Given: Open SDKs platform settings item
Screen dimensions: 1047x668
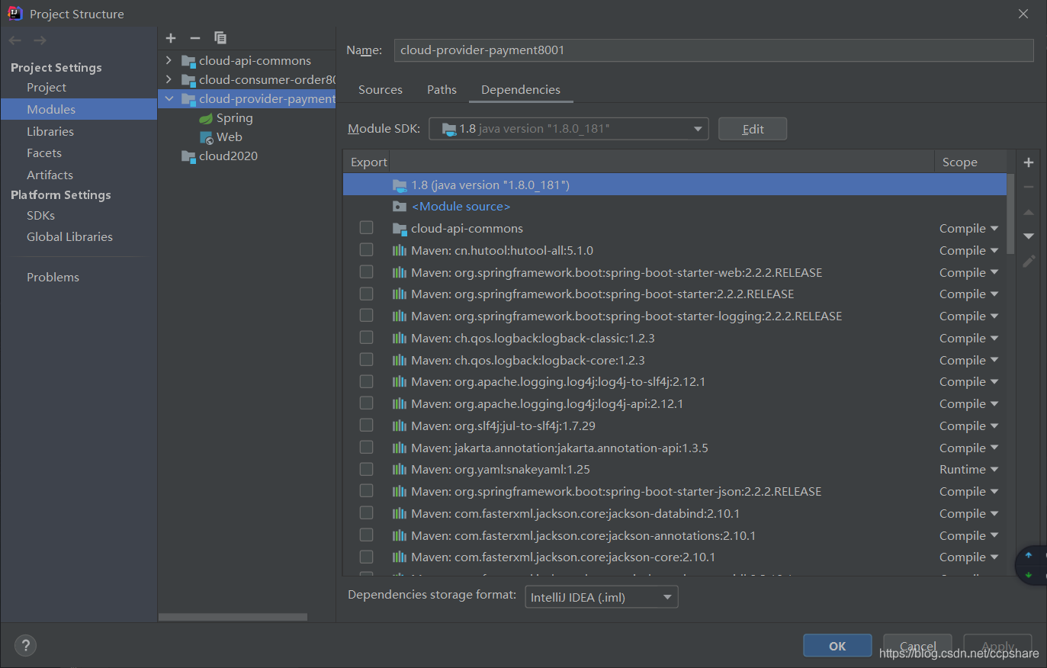Looking at the screenshot, I should [40, 216].
